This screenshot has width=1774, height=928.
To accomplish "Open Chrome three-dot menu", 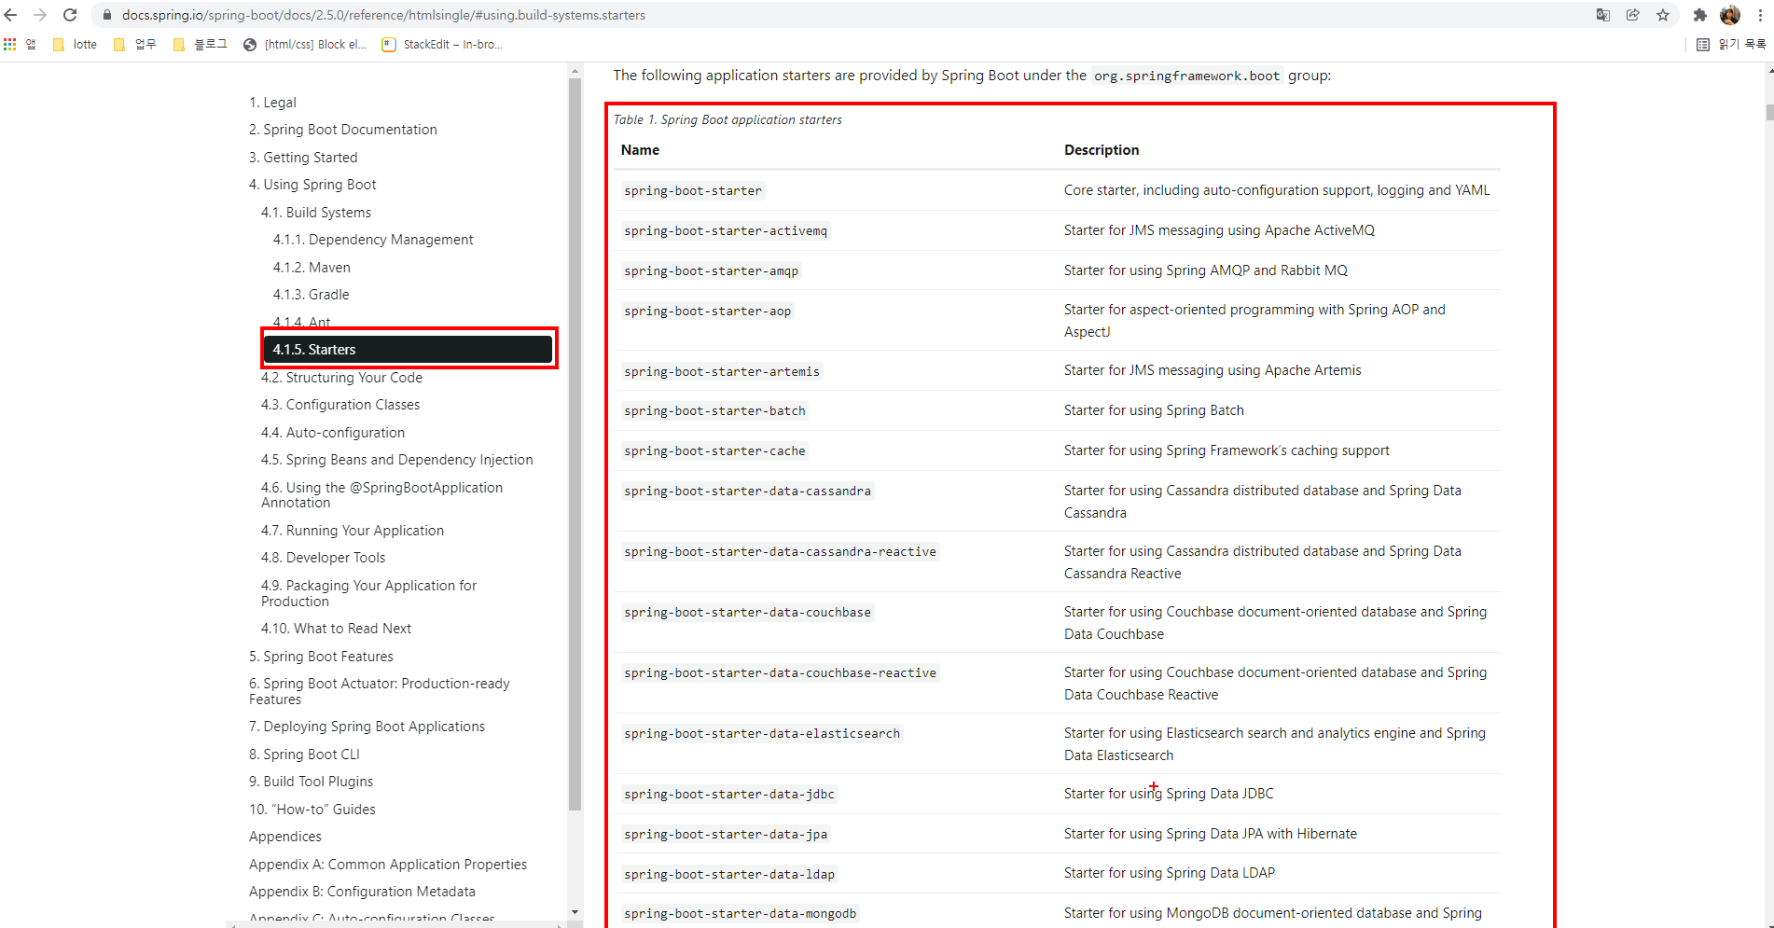I will [1760, 15].
